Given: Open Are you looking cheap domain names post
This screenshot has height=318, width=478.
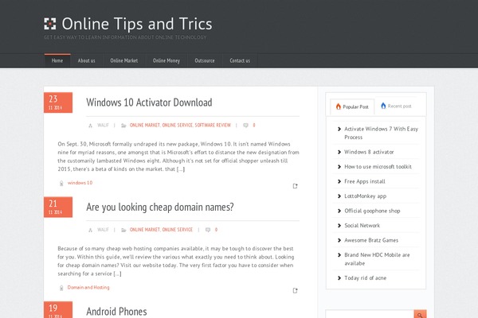Looking at the screenshot, I should pos(160,207).
